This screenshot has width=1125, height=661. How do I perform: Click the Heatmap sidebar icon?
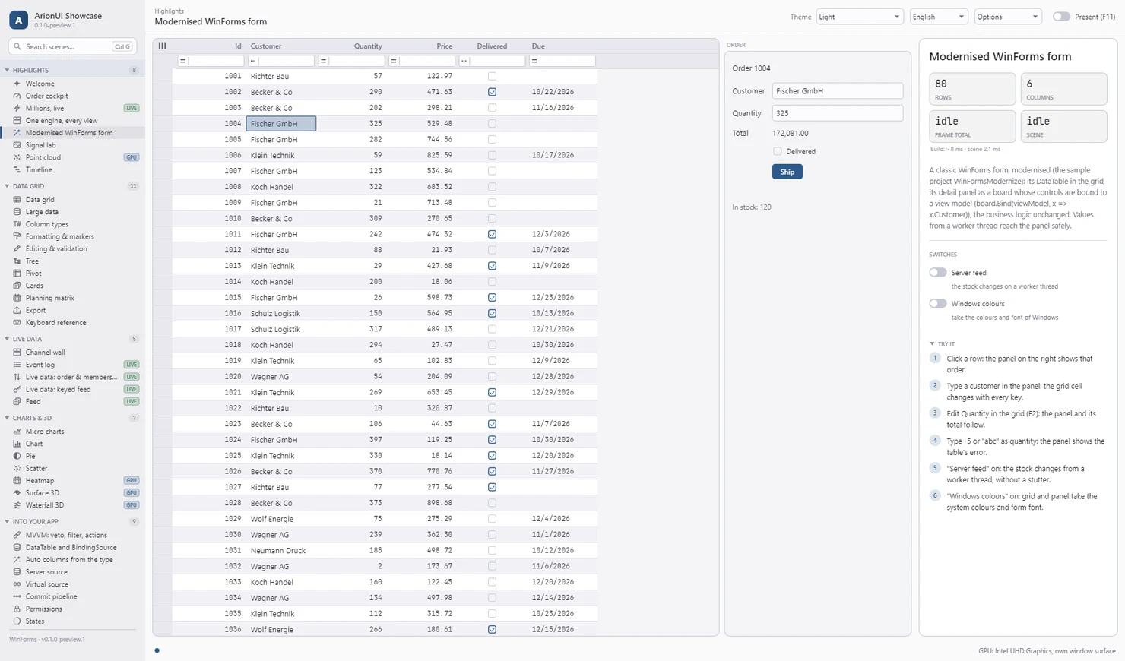point(17,480)
